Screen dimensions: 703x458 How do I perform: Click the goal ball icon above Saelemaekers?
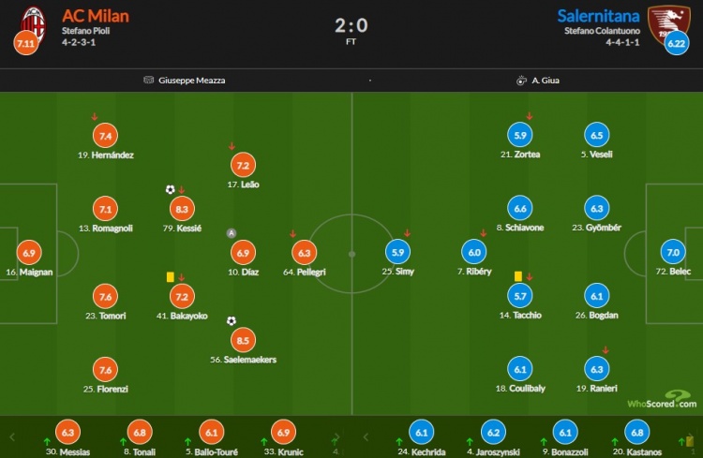pyautogui.click(x=232, y=321)
